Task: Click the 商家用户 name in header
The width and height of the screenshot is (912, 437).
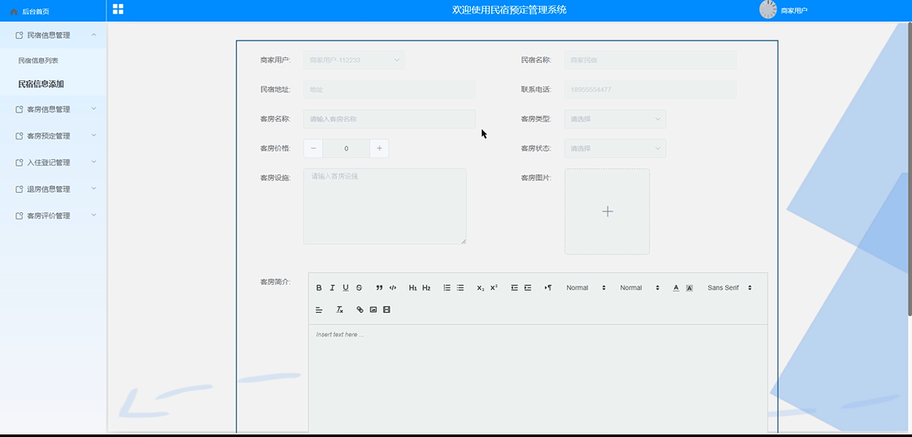Action: pyautogui.click(x=794, y=10)
